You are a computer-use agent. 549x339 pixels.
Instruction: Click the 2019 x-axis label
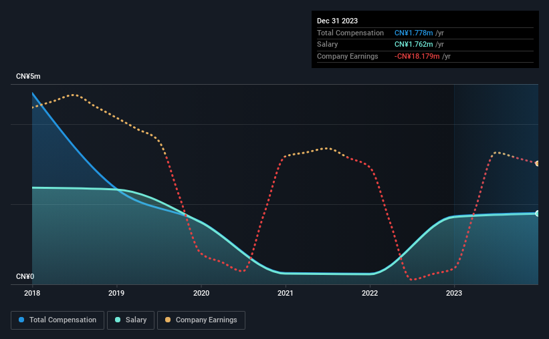point(116,293)
